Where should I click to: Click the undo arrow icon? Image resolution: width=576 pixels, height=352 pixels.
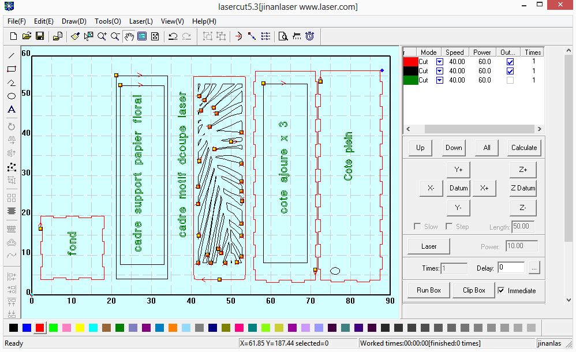tap(173, 36)
